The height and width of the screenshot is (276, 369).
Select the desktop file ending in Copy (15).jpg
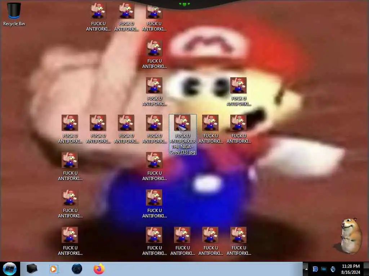point(183,134)
